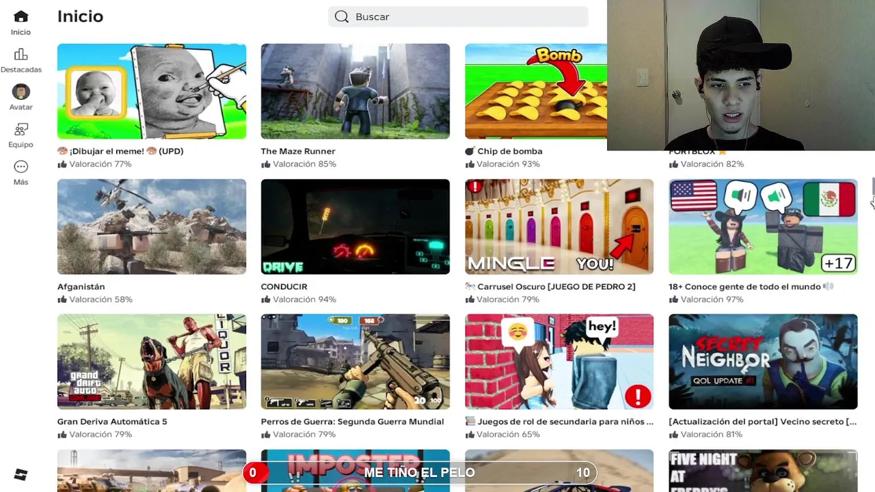
Task: Click the thumbs-up icon beside Valoración 97%
Action: click(x=673, y=299)
